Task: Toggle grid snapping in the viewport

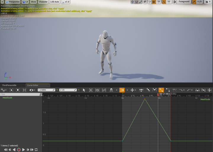Action: [x=154, y=2]
